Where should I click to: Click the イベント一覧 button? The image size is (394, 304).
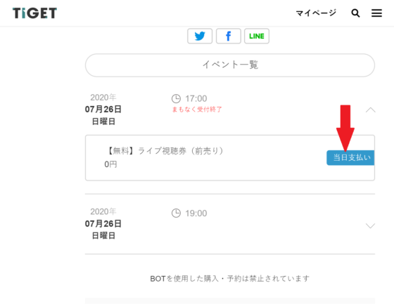click(x=230, y=65)
